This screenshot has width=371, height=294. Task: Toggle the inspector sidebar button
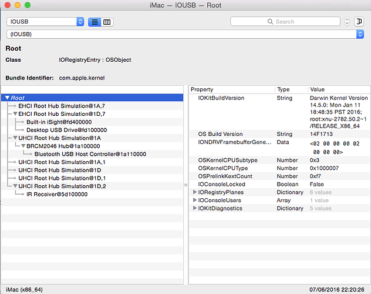[x=359, y=22]
